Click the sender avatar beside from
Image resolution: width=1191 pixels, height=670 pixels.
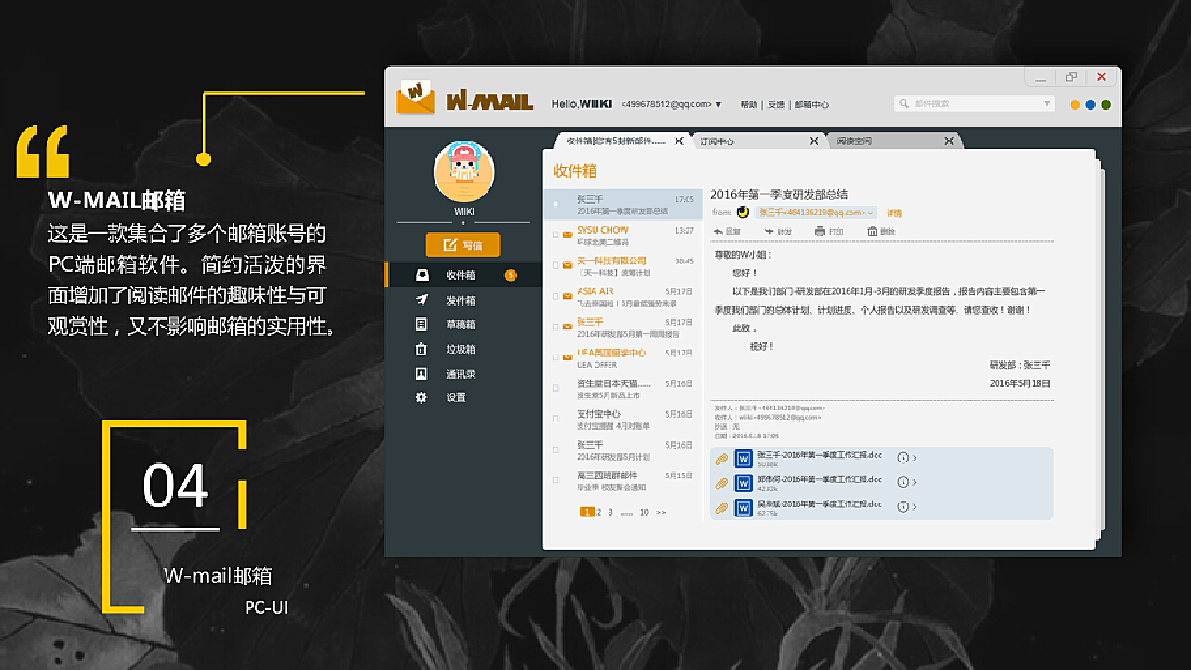coord(743,212)
